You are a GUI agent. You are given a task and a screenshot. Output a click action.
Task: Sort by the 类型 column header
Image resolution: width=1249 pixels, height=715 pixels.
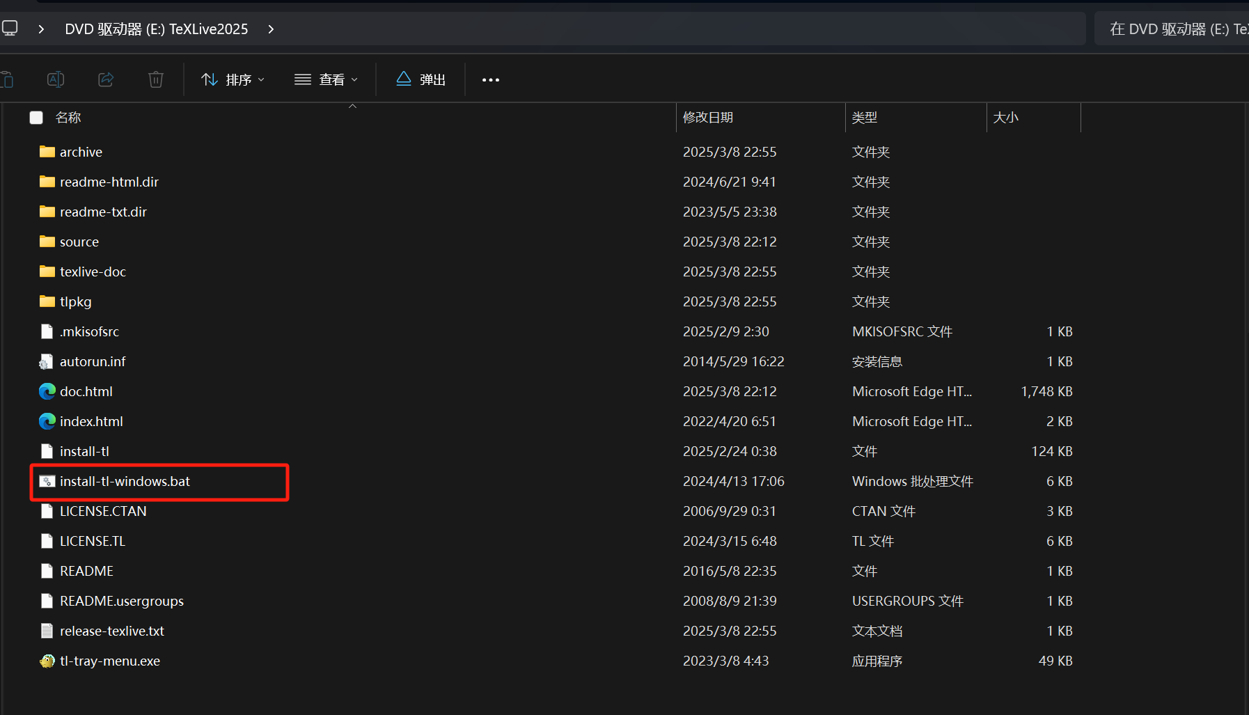[x=865, y=118]
